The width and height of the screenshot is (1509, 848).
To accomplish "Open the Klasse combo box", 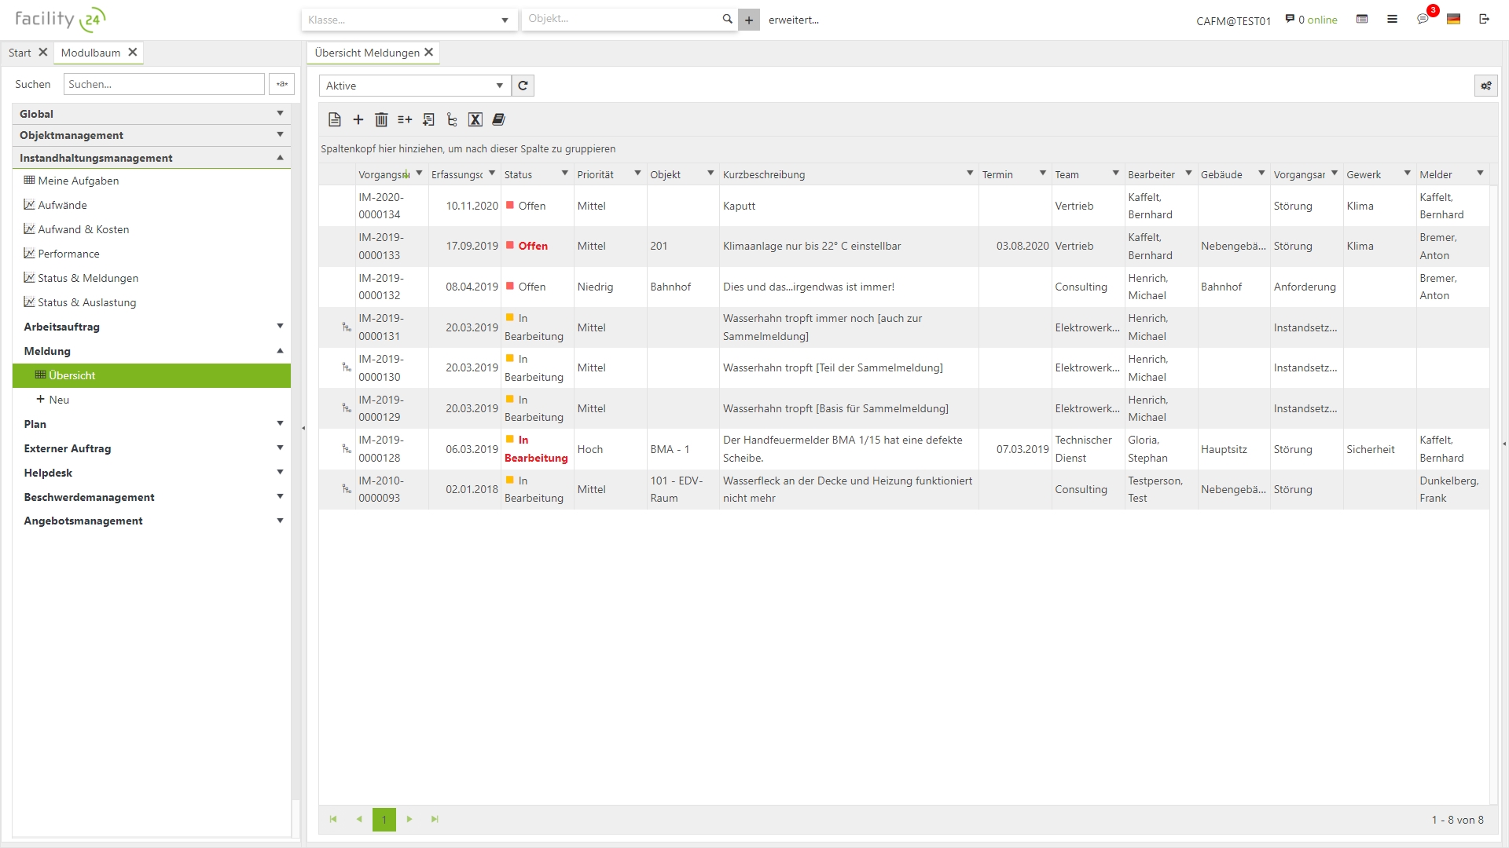I will pos(505,20).
